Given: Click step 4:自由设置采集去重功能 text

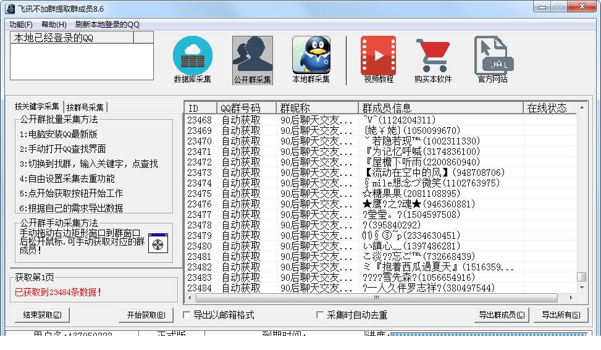Looking at the screenshot, I should point(67,179).
